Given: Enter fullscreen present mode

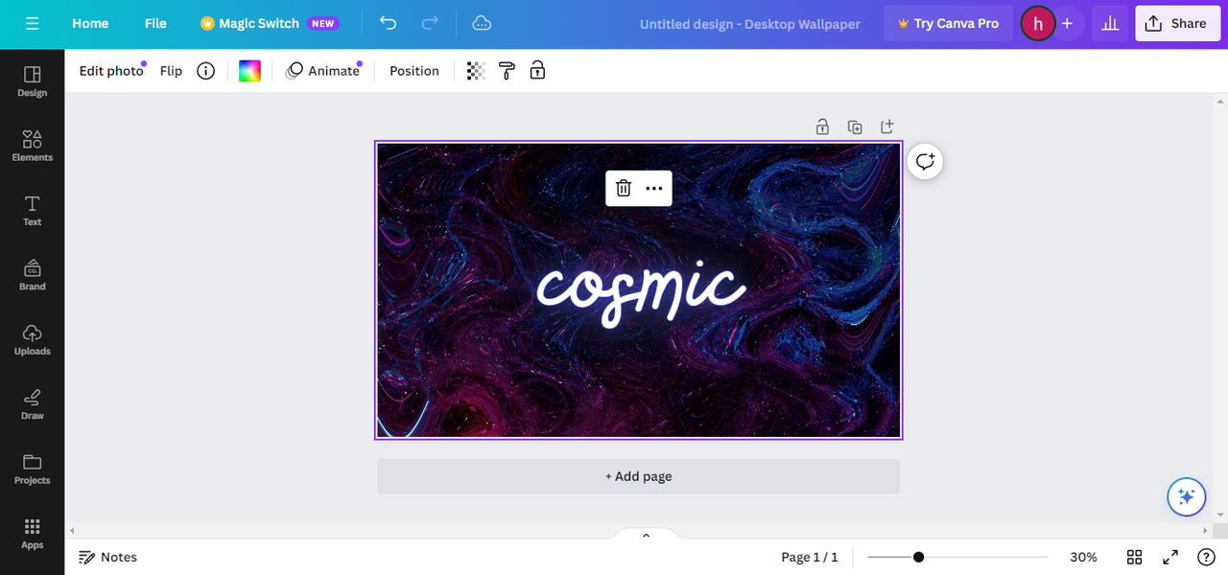Looking at the screenshot, I should 1170,557.
